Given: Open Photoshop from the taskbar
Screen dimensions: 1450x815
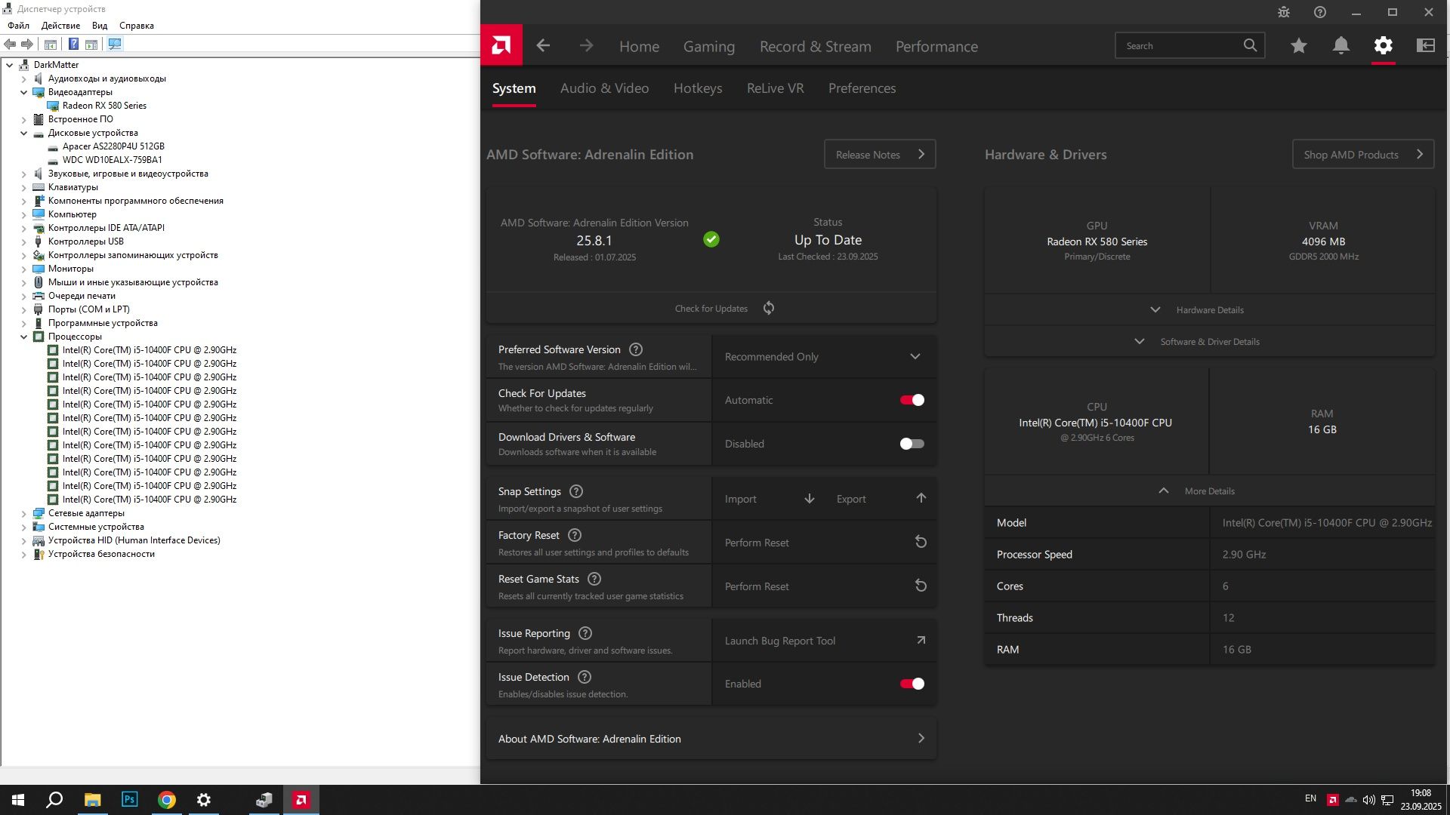Looking at the screenshot, I should pyautogui.click(x=130, y=800).
